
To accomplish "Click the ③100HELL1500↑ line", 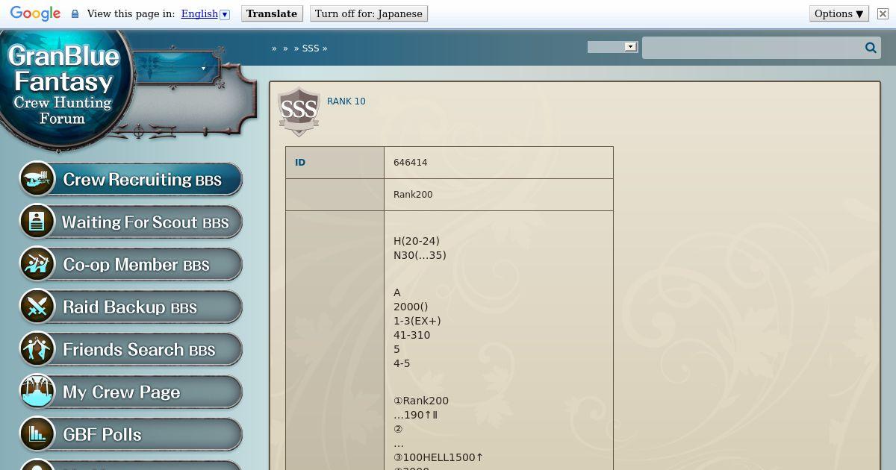I will point(438,457).
